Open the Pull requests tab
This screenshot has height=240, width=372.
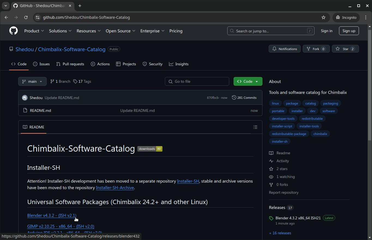click(70, 64)
